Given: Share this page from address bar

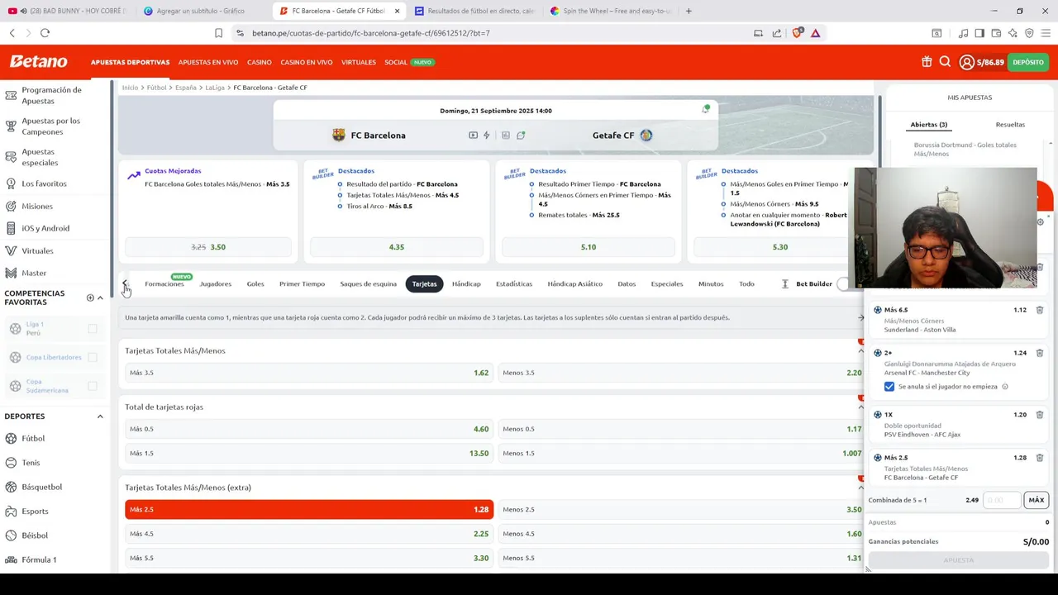Looking at the screenshot, I should (x=777, y=33).
